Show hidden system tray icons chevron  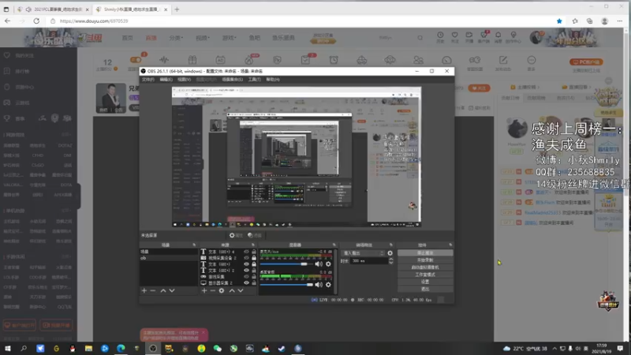554,349
